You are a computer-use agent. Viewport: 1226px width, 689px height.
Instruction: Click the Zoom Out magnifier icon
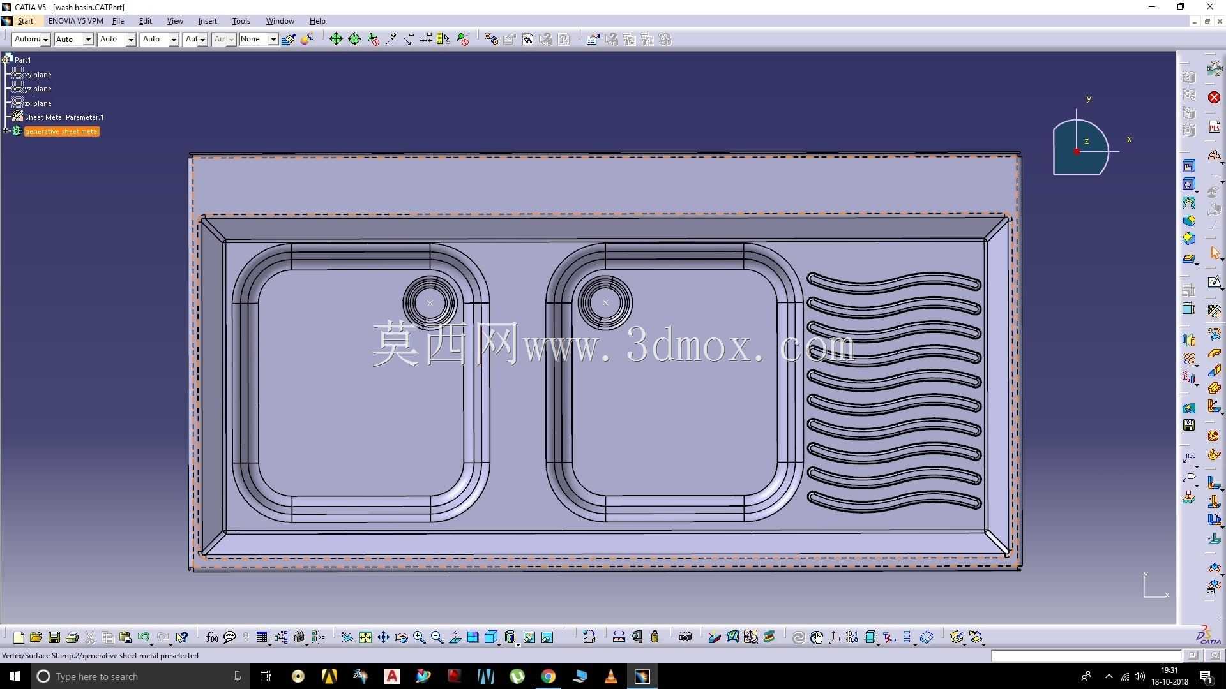coord(437,637)
